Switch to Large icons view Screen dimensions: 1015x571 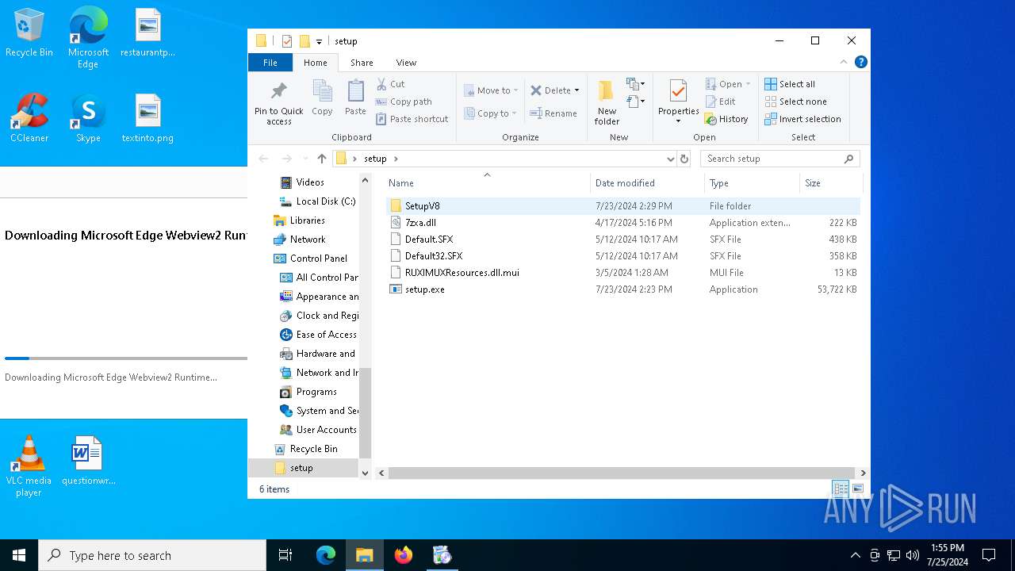tap(857, 489)
